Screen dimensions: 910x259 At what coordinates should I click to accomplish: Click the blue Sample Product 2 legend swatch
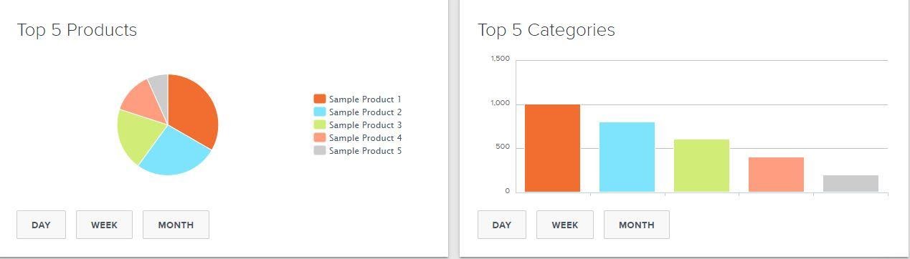[320, 112]
